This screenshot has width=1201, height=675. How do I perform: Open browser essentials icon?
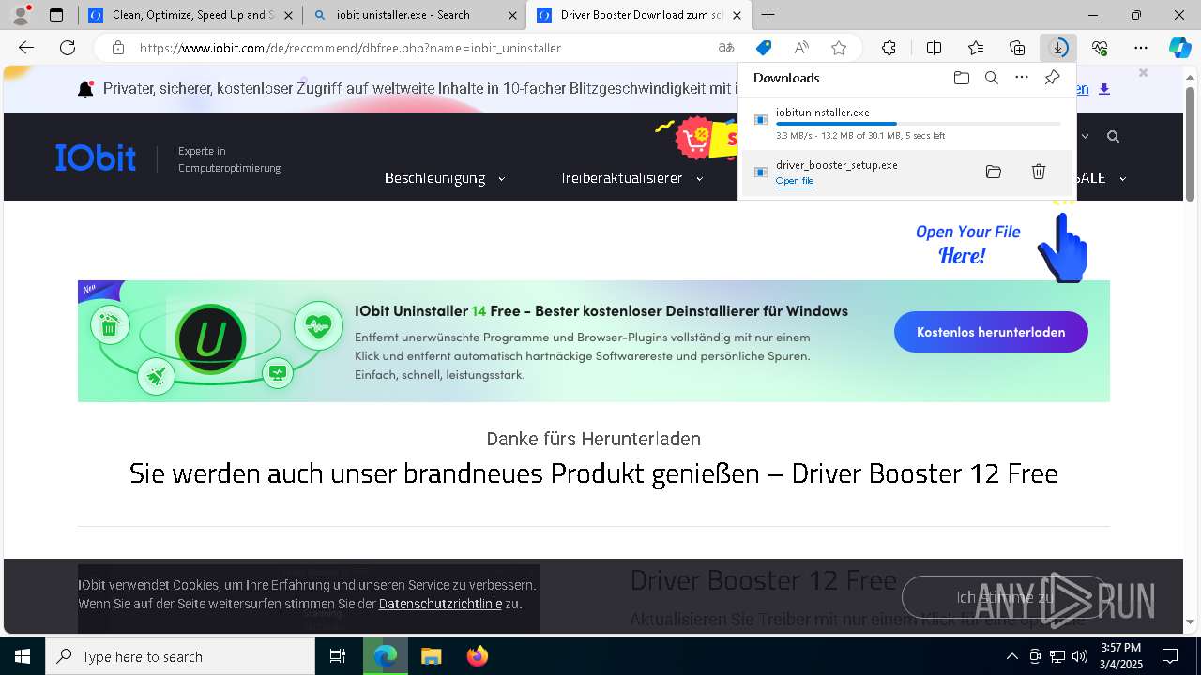tap(1100, 48)
